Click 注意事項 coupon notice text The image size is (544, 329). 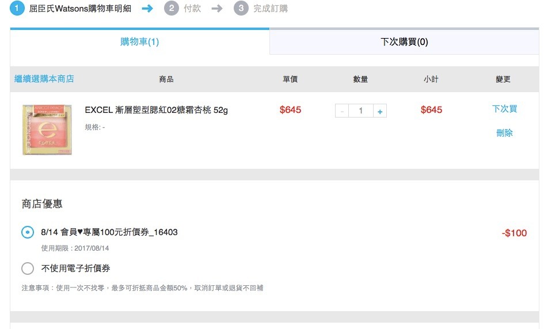tap(142, 288)
